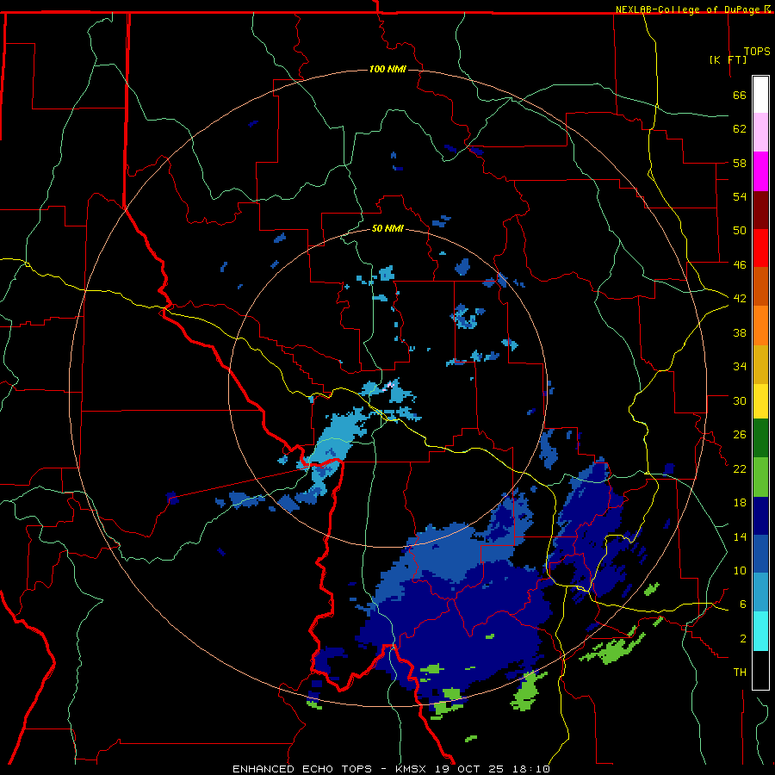Click the largest green echo in the southeast

coord(613,648)
